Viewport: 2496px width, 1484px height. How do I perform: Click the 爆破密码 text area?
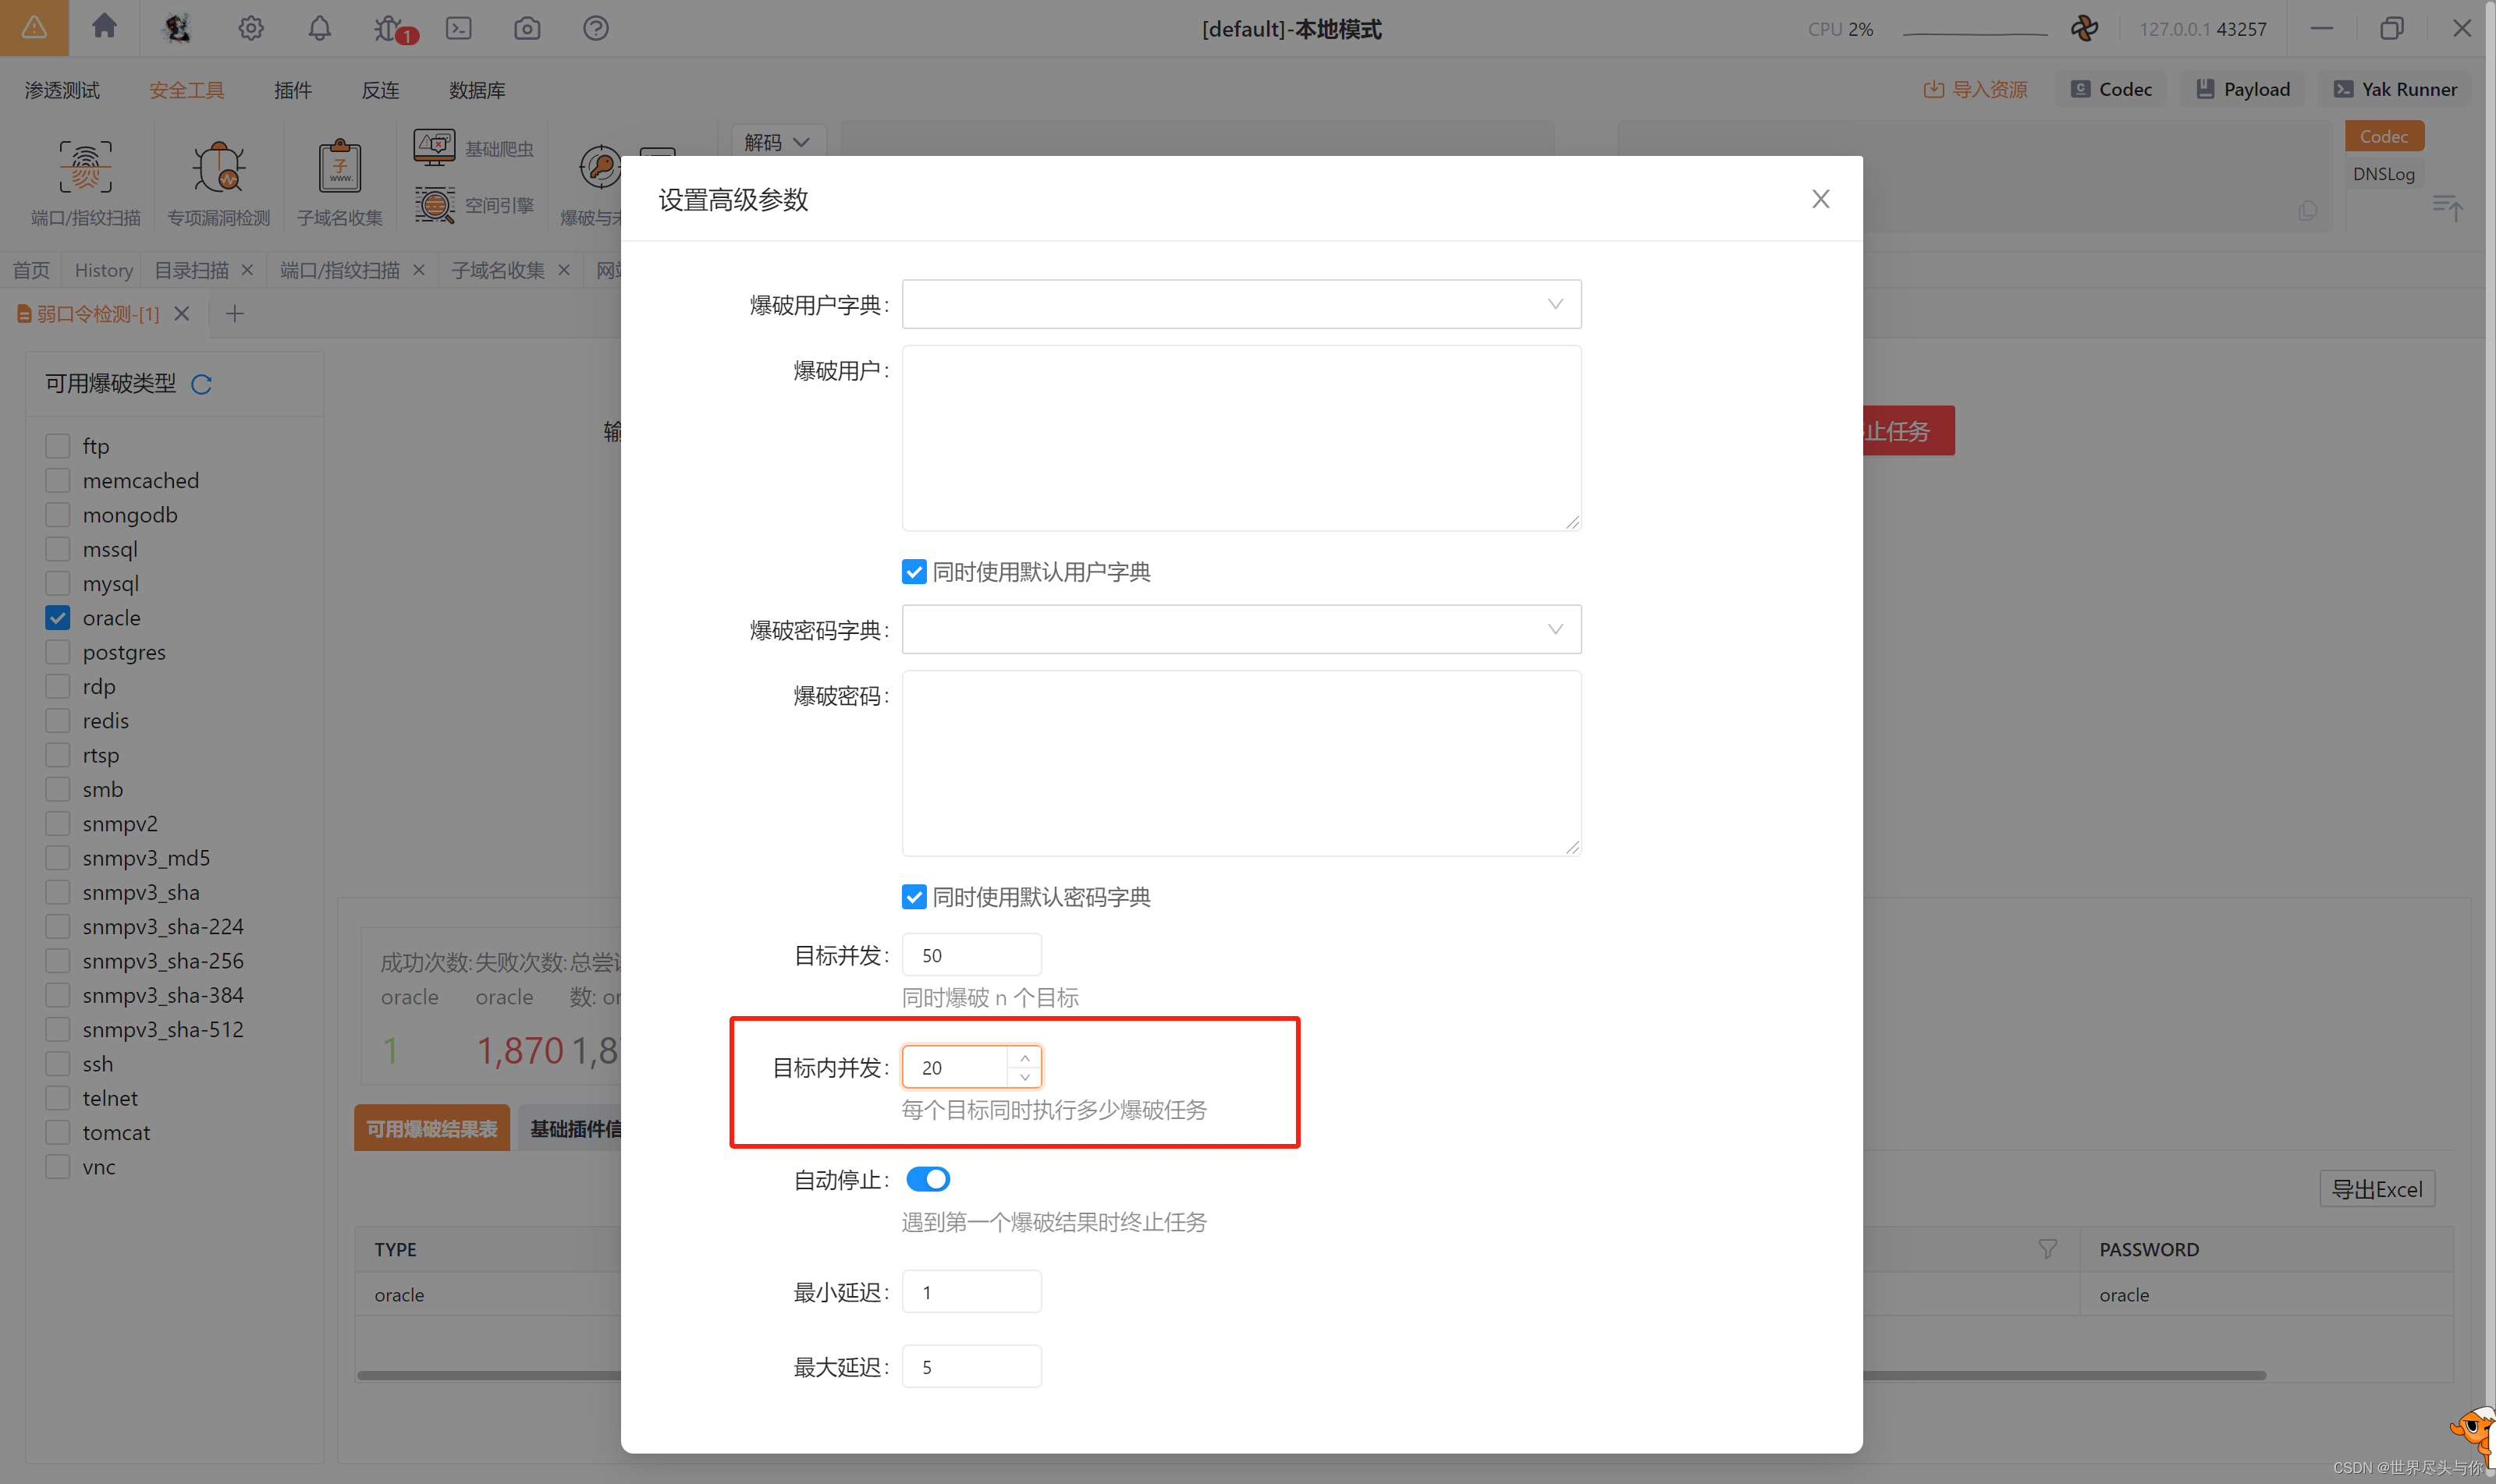1241,763
